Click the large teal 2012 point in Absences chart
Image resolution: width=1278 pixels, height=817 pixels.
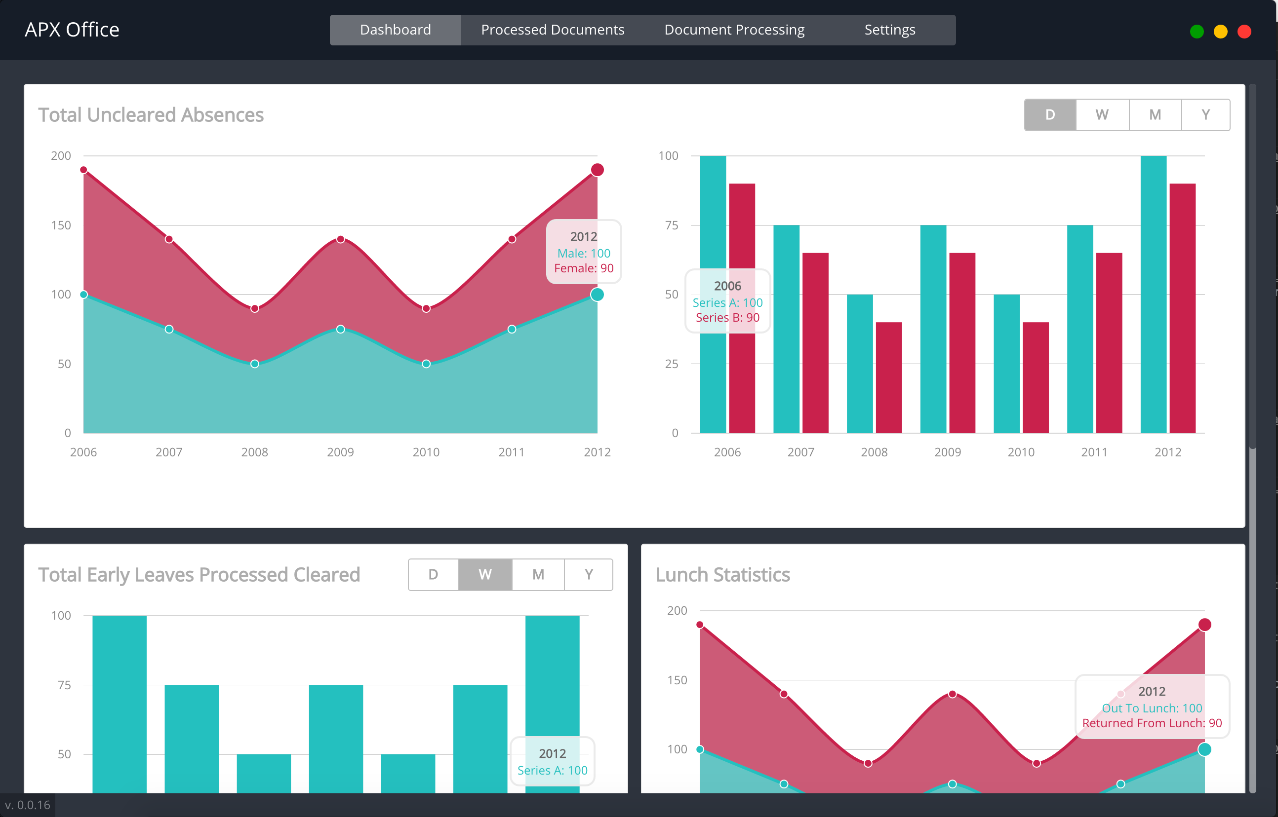(598, 295)
